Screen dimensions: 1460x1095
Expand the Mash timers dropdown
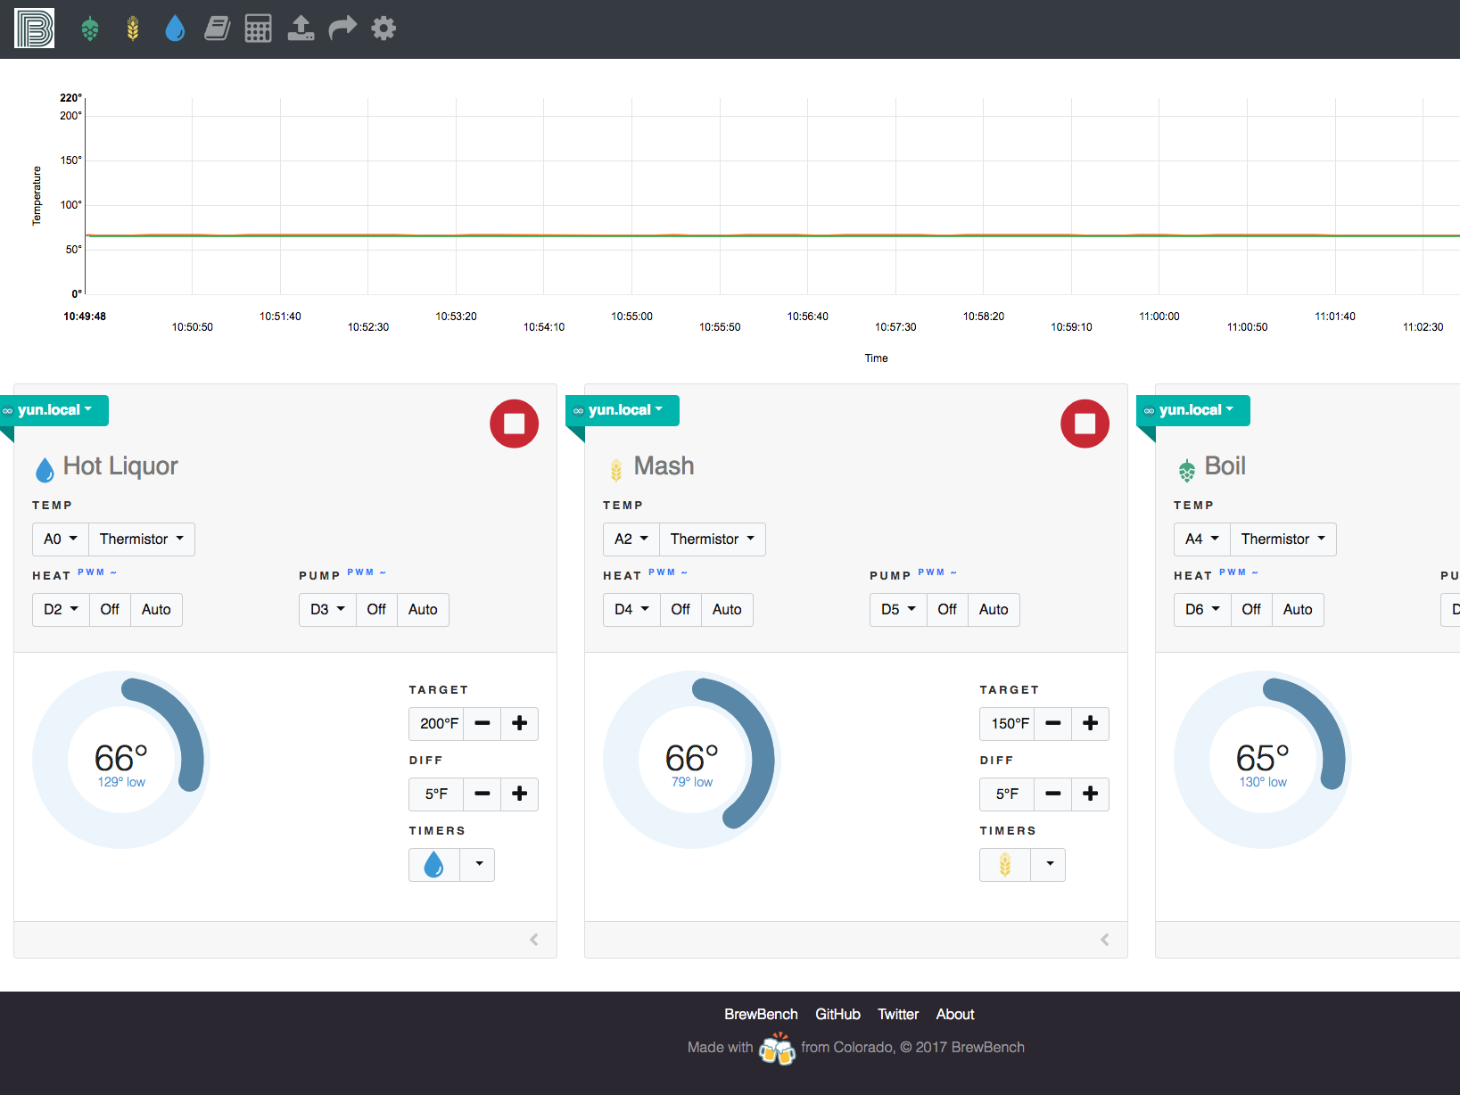(x=1048, y=864)
